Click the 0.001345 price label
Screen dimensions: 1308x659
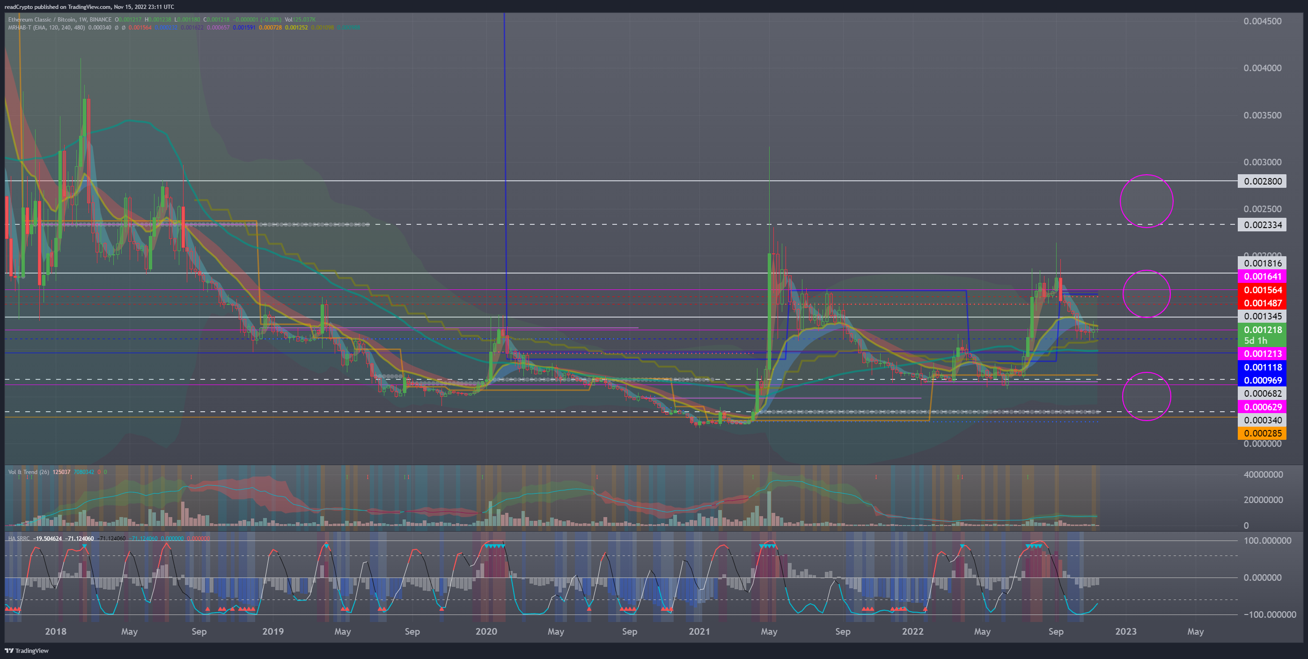point(1262,316)
